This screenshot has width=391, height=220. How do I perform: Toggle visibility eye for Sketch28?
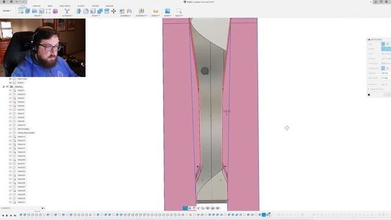[10, 191]
